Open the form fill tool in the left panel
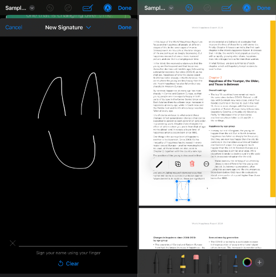This screenshot has height=277, width=276. [x=88, y=8]
